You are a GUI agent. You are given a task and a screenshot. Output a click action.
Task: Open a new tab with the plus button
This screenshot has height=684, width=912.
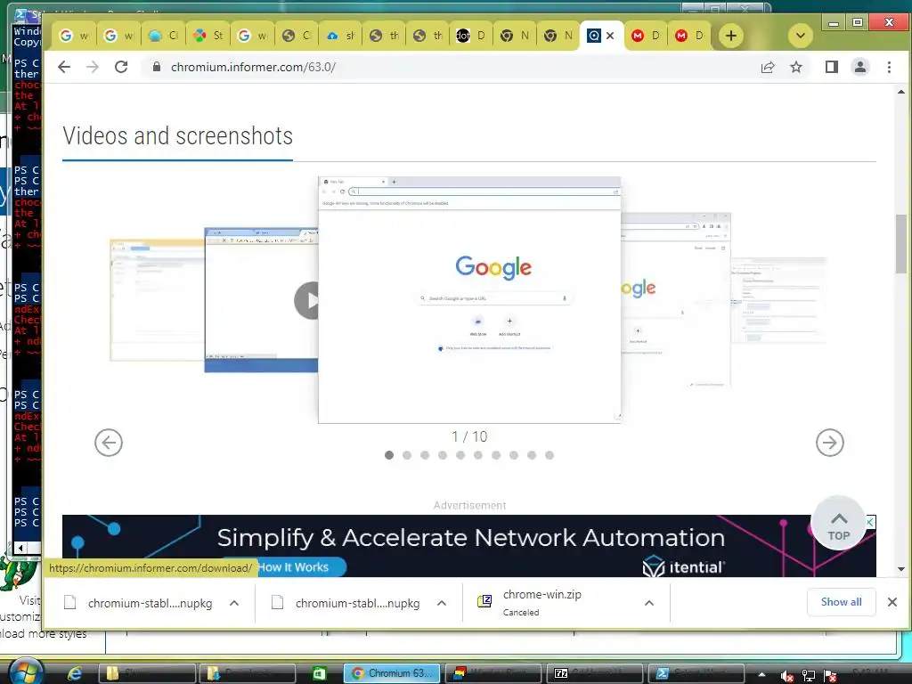coord(731,36)
